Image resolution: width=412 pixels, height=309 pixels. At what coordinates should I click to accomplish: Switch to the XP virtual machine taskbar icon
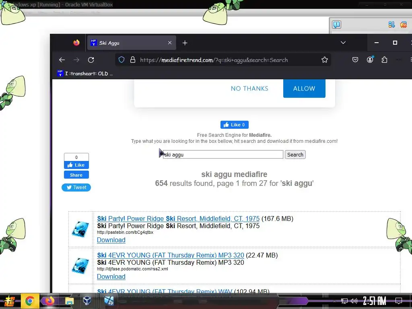[109, 301]
